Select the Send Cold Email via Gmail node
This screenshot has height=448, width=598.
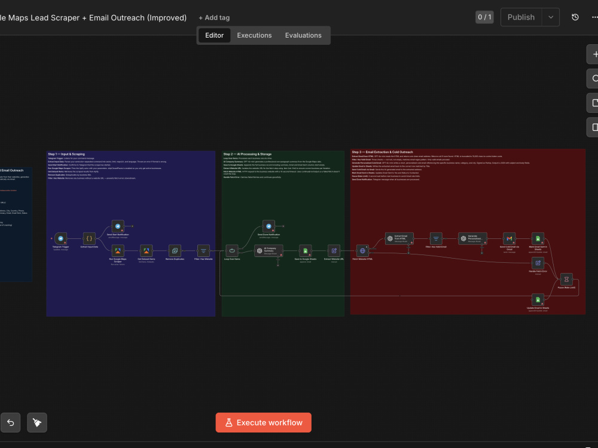tap(509, 238)
